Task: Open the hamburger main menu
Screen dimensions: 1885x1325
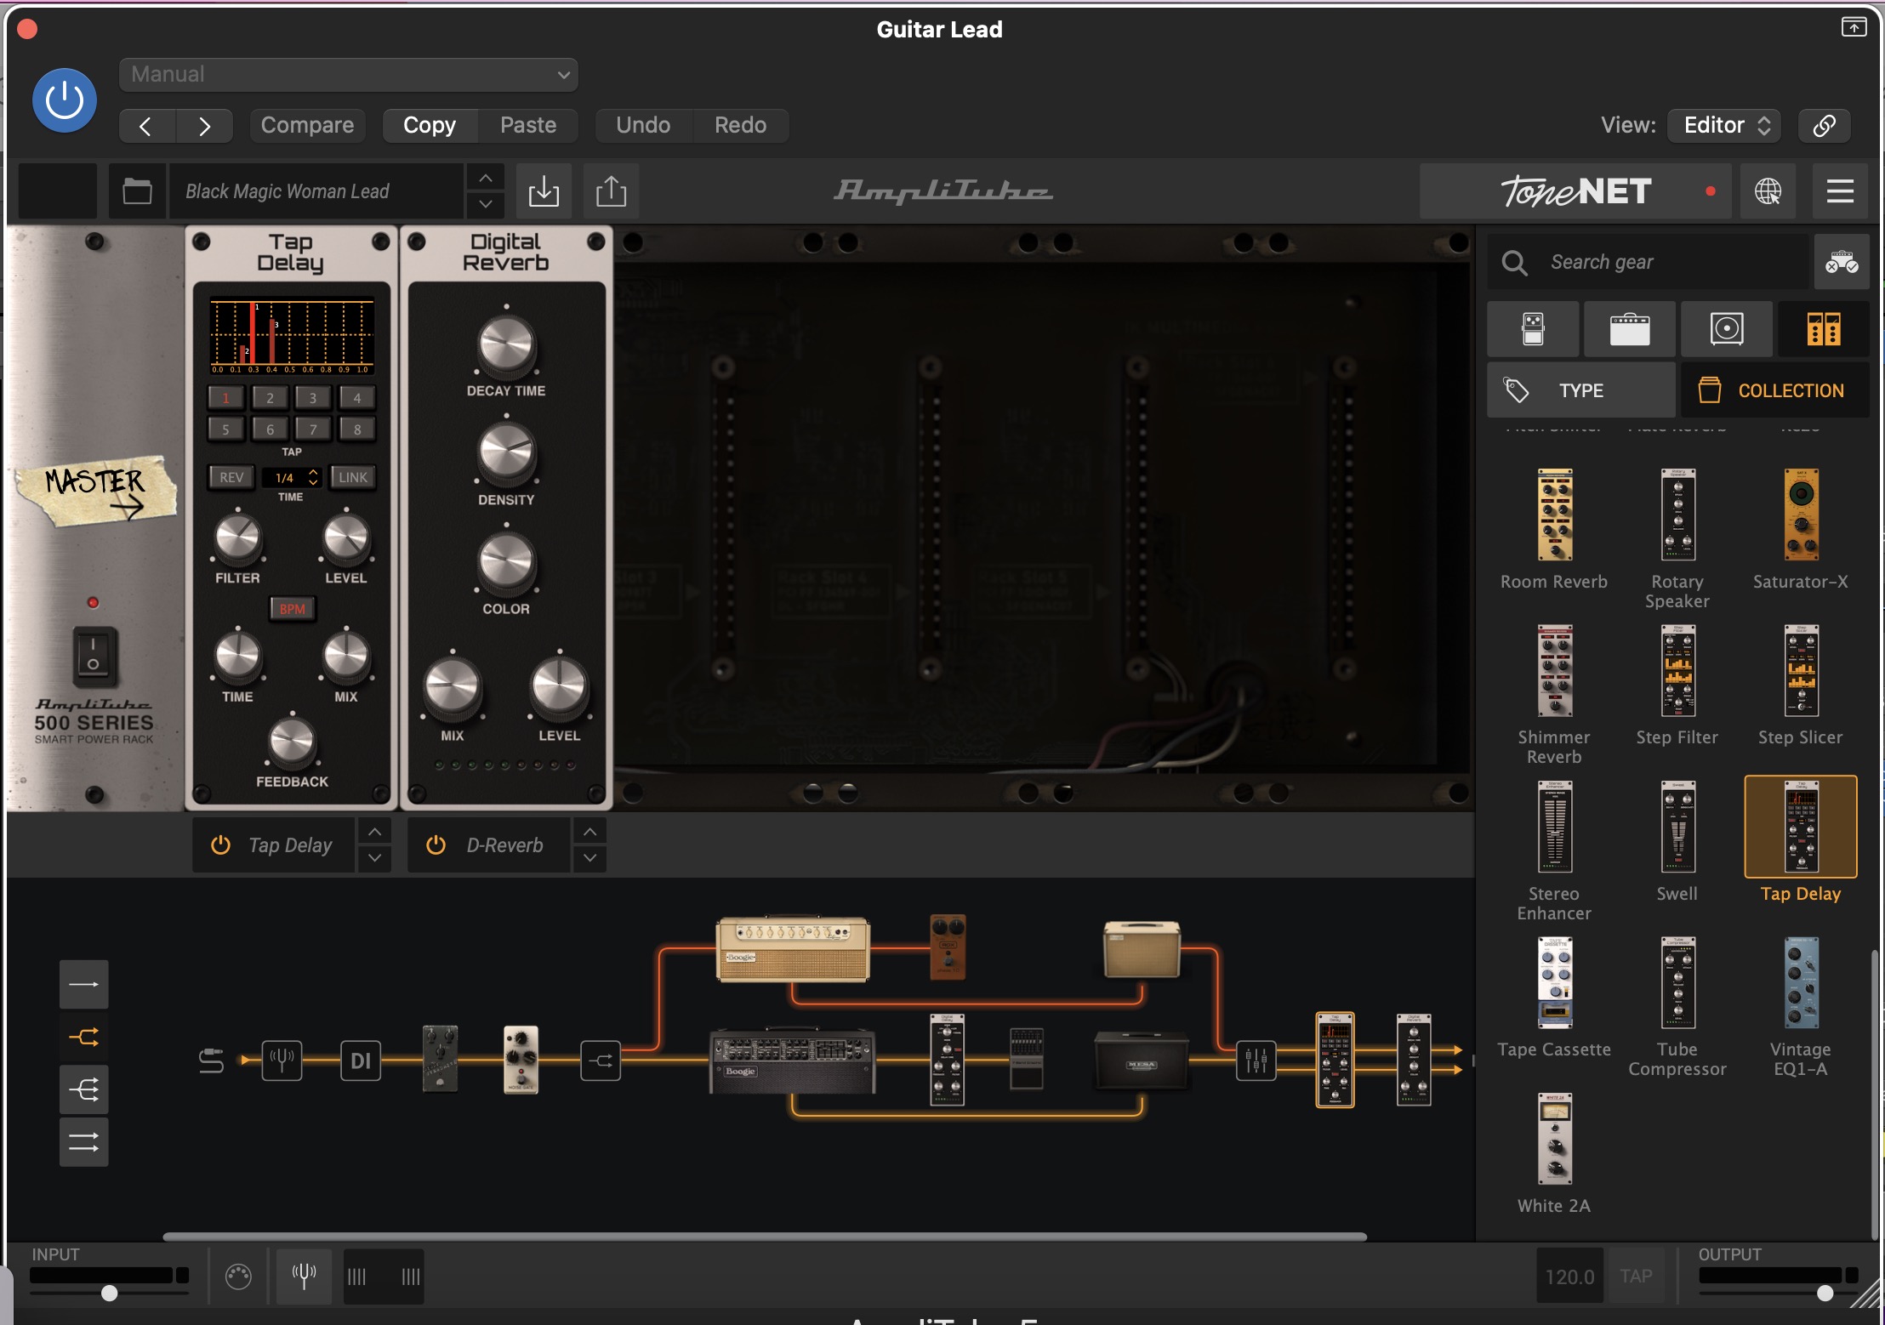Action: (x=1839, y=191)
